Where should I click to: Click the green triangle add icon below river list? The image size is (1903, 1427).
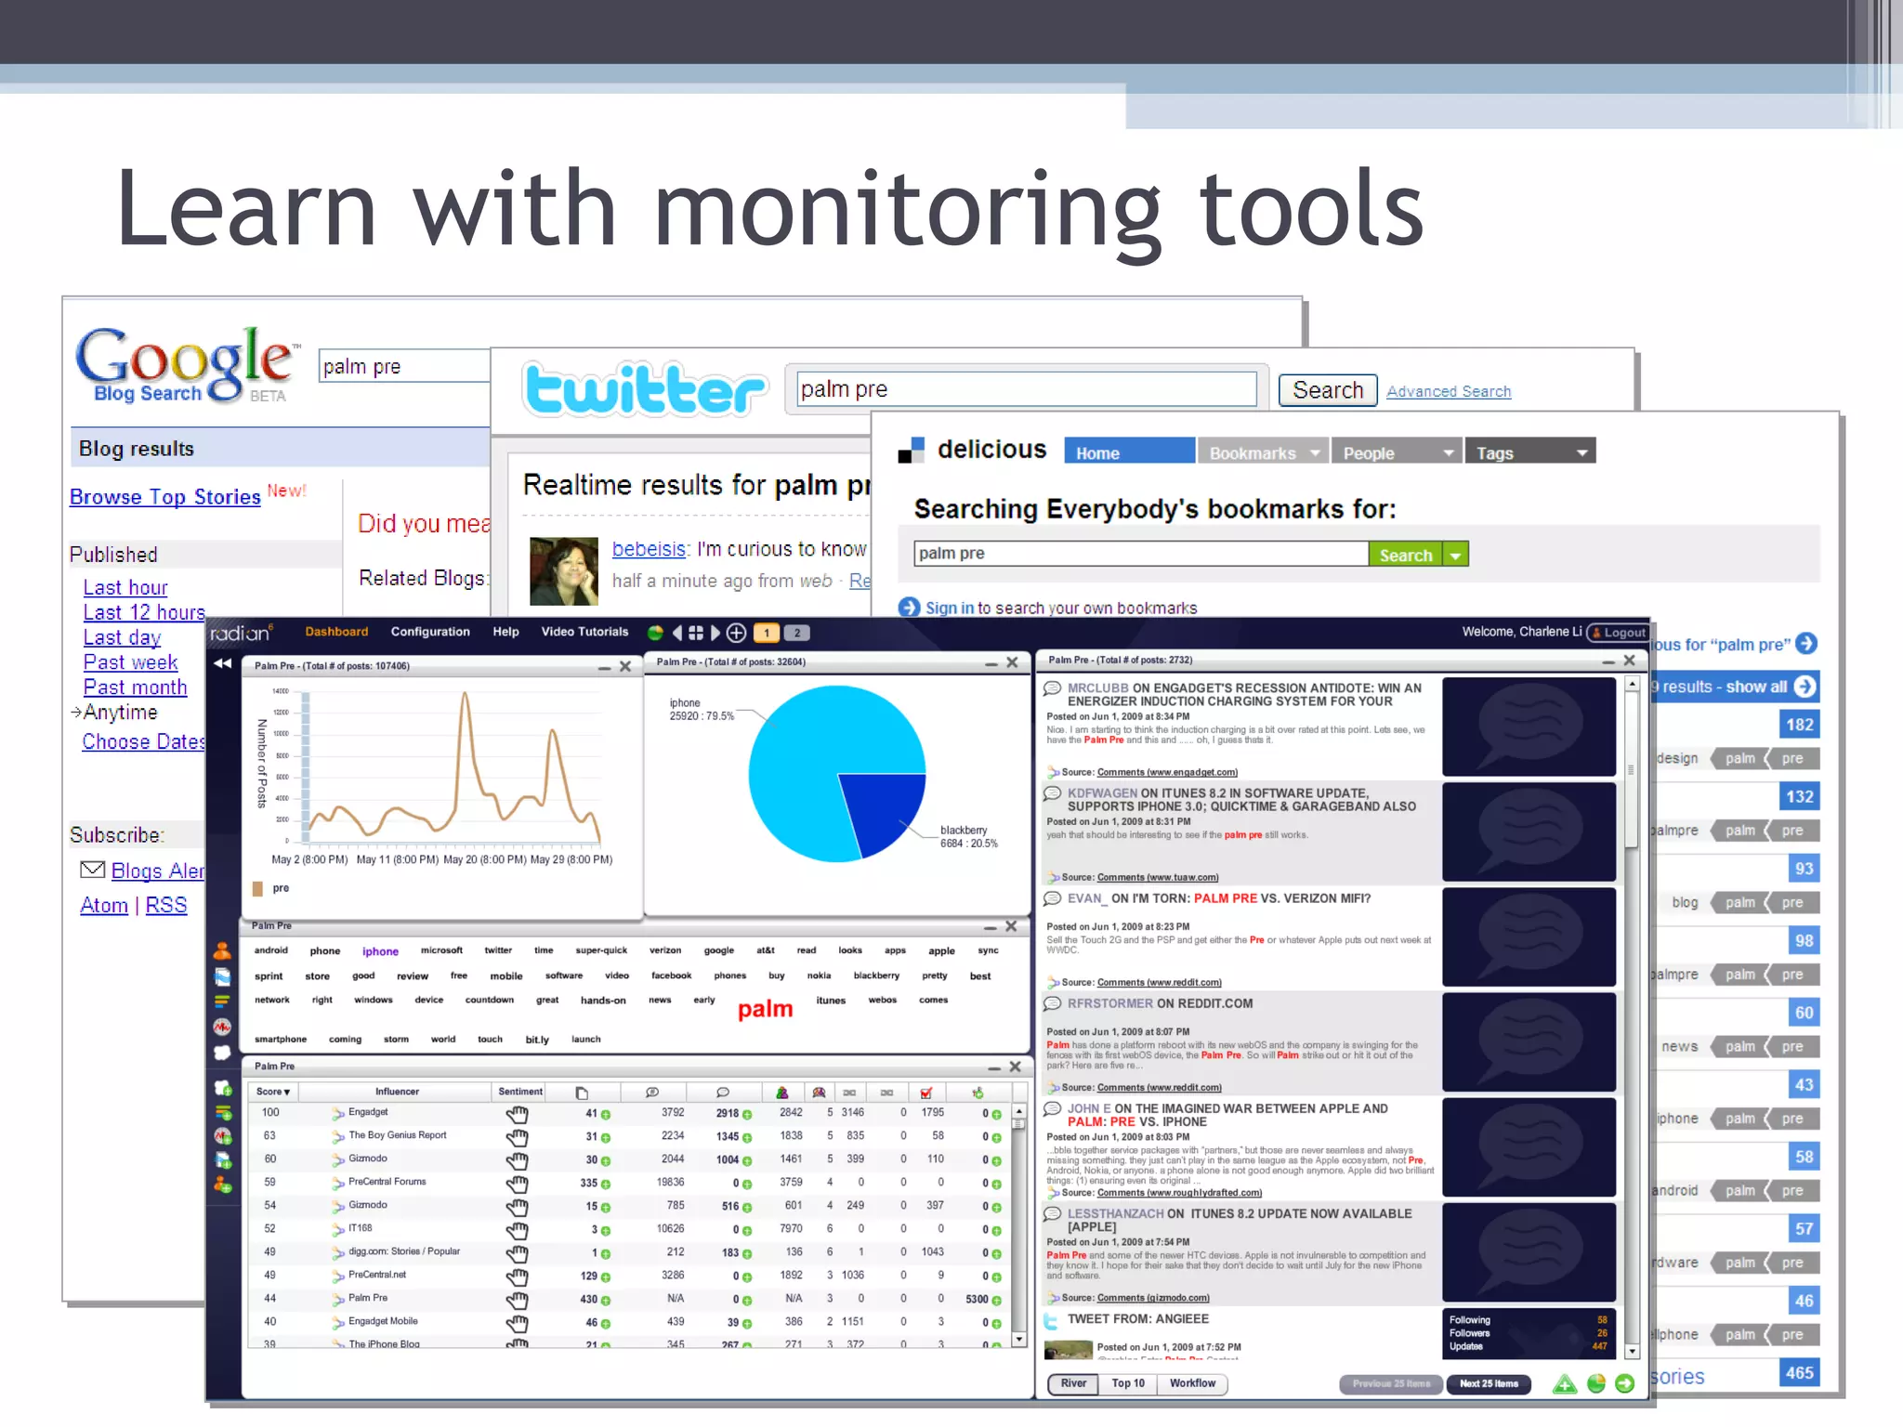(1565, 1384)
